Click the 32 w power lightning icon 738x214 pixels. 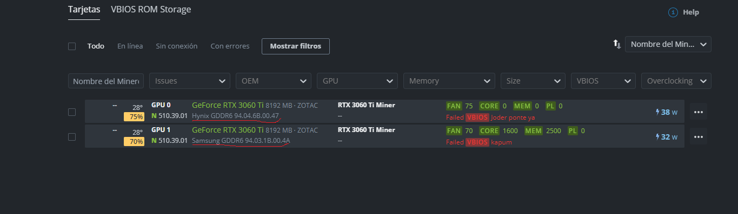click(657, 137)
